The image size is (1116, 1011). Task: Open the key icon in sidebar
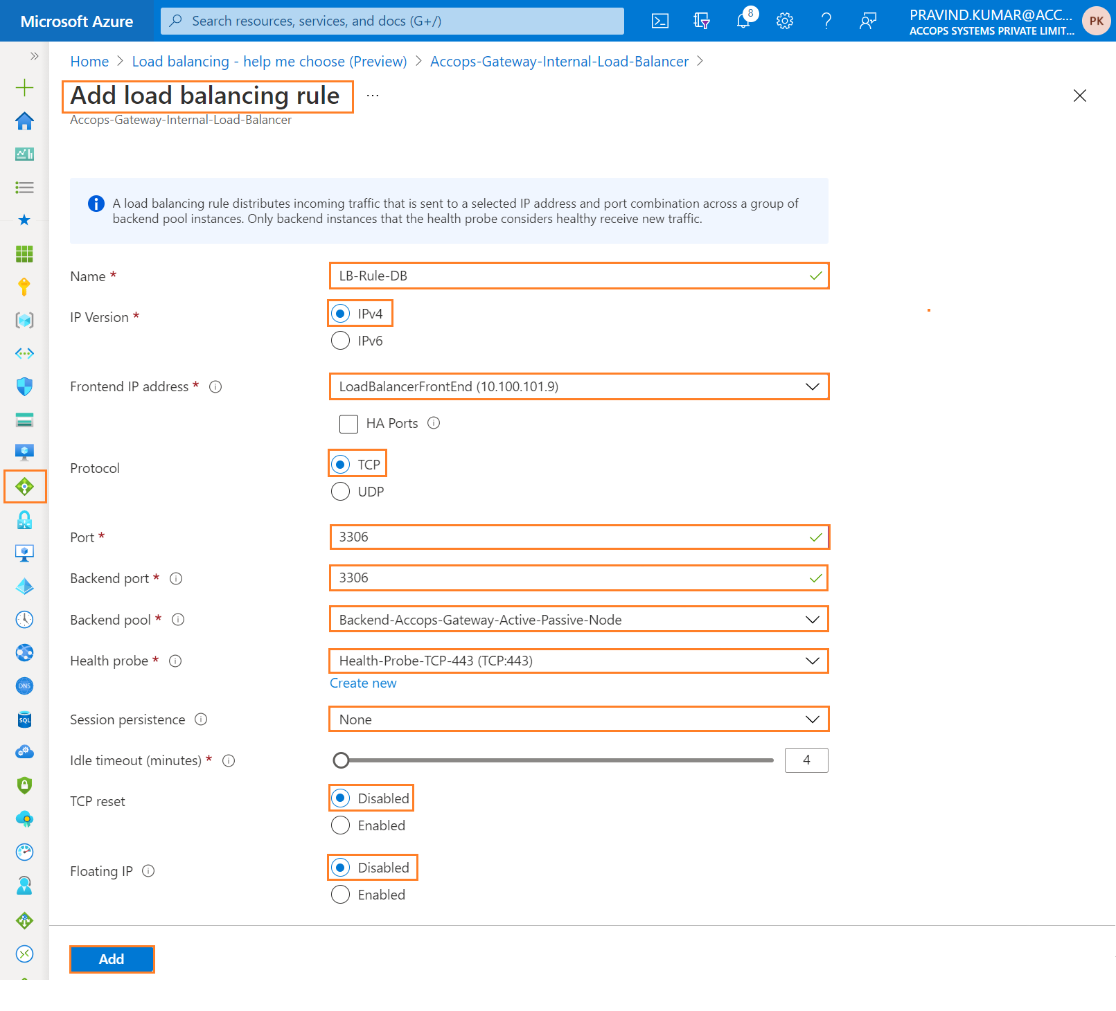(24, 287)
